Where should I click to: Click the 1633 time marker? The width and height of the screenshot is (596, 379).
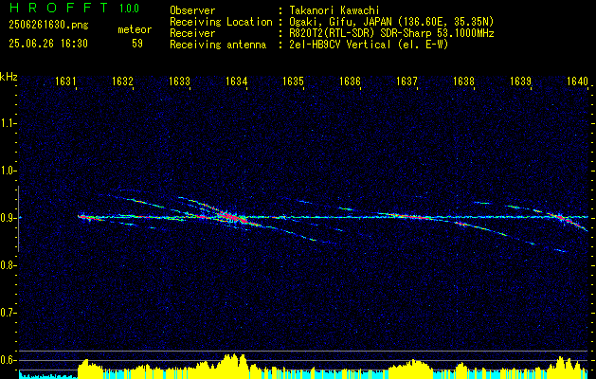(179, 81)
